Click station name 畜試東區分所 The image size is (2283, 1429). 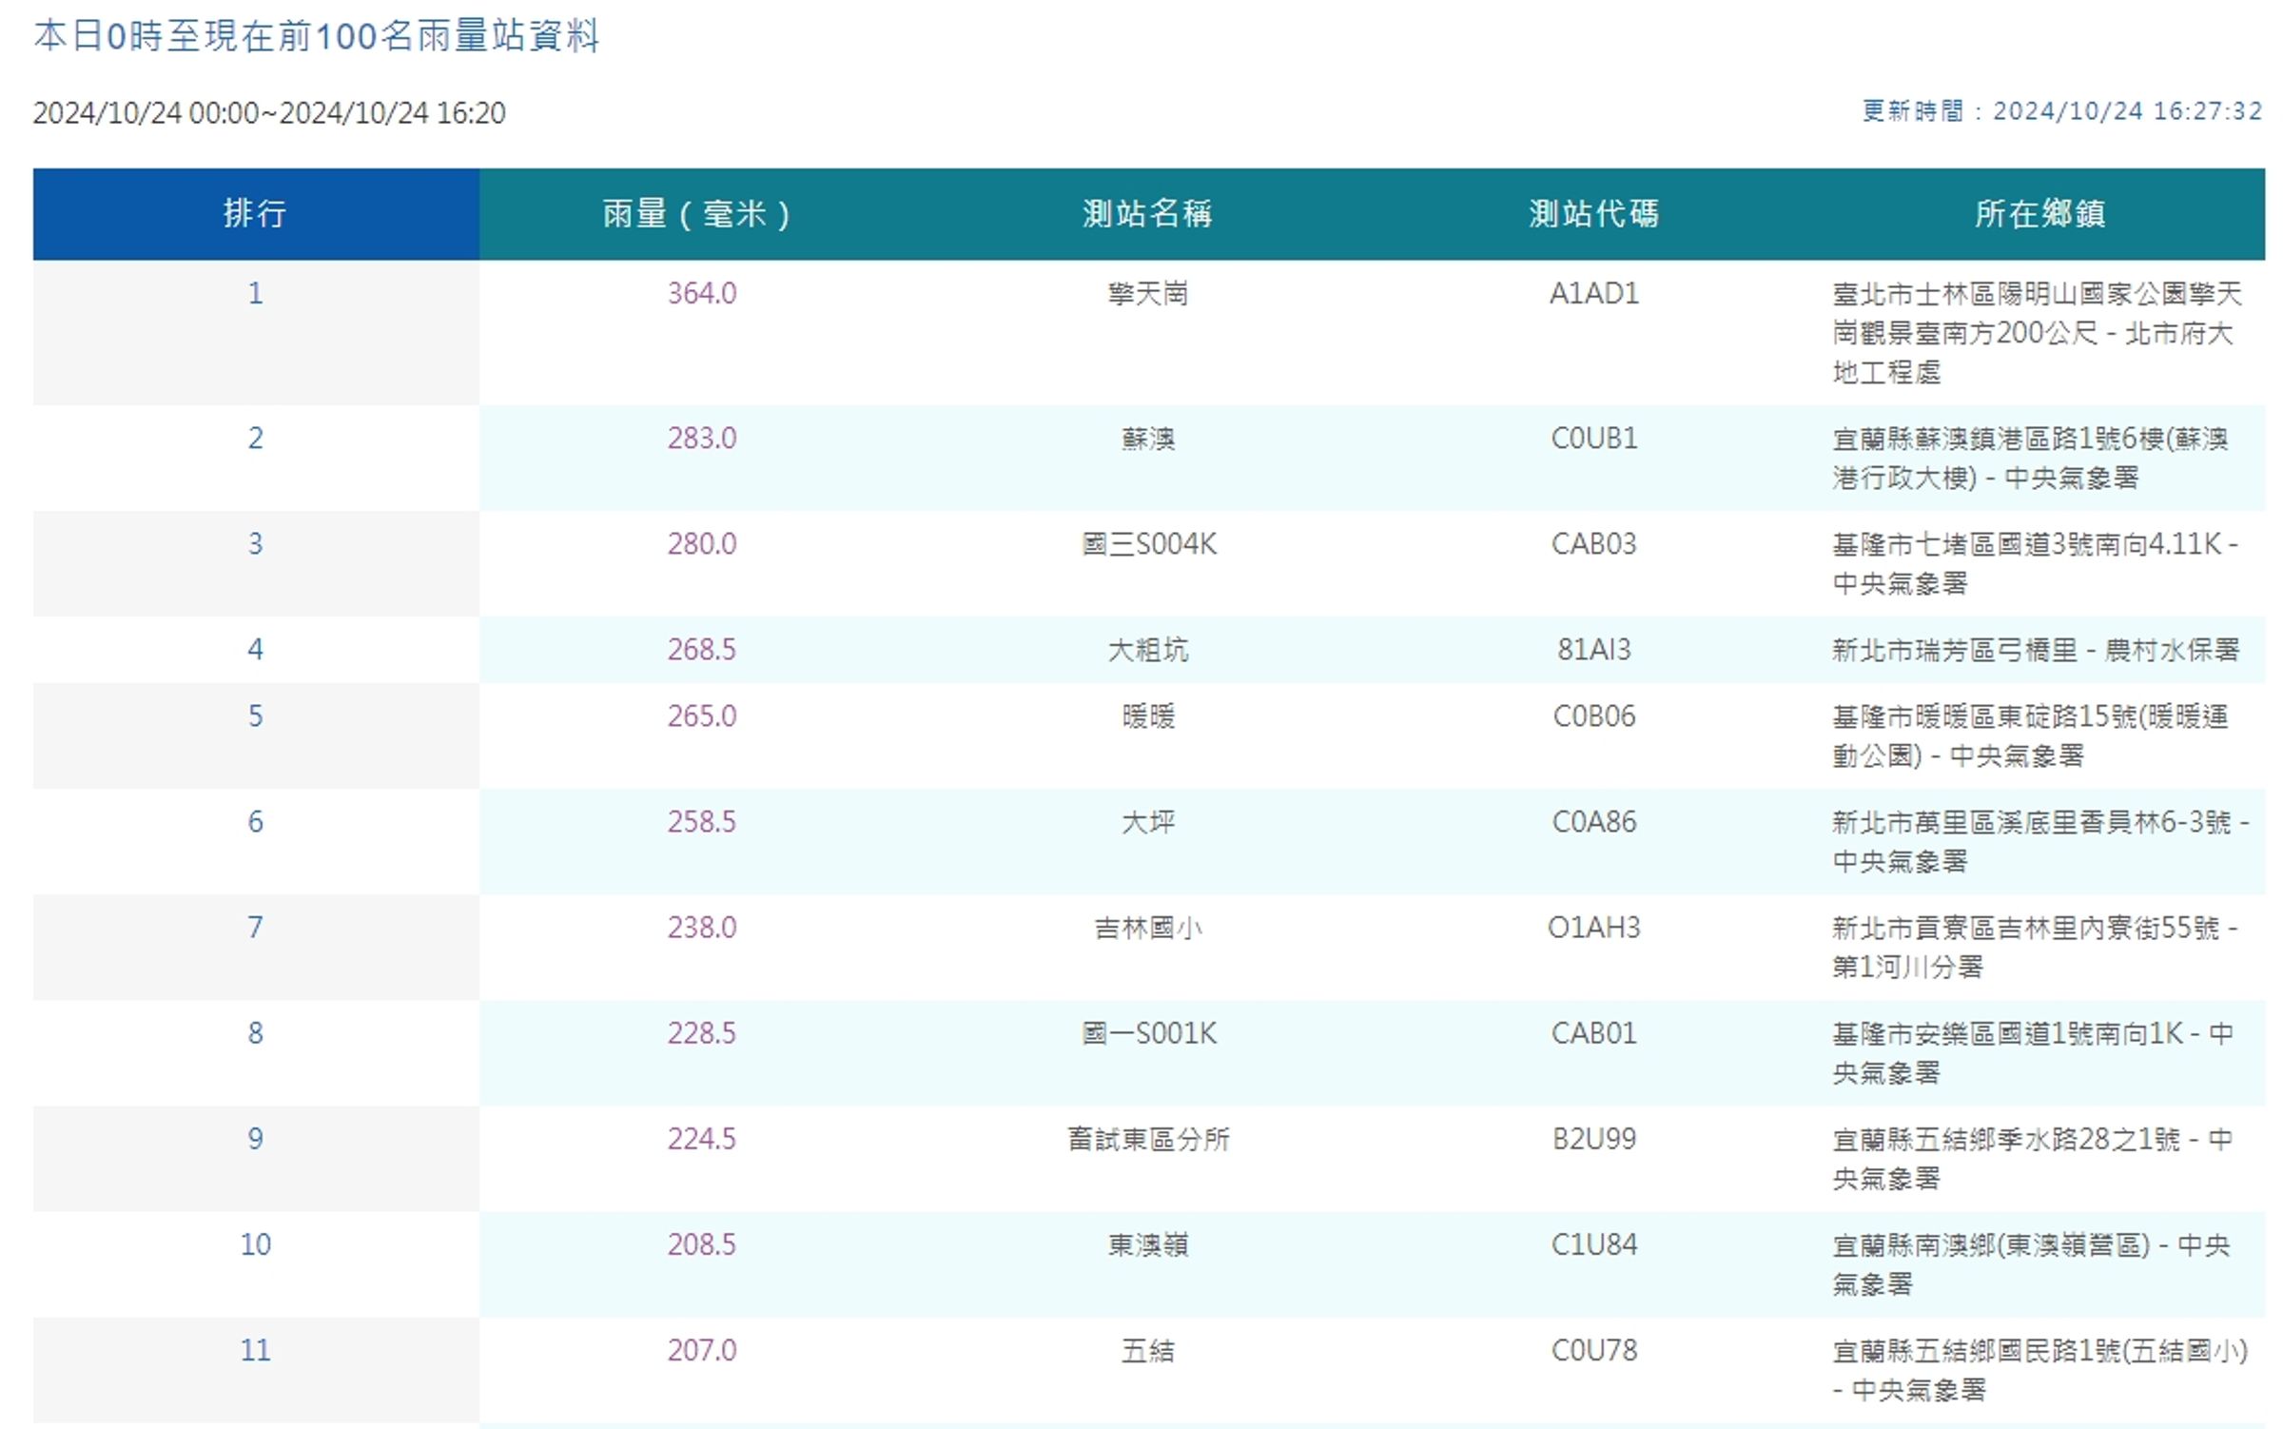(1148, 1138)
